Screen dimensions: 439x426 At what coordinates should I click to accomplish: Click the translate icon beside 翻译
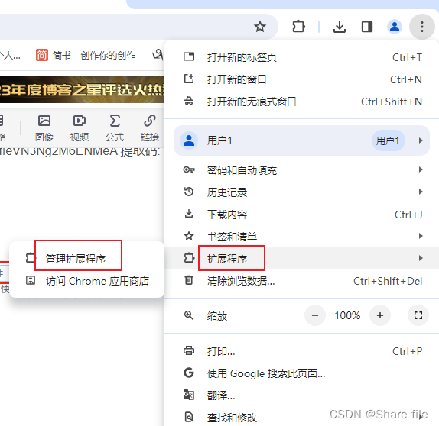click(x=189, y=395)
